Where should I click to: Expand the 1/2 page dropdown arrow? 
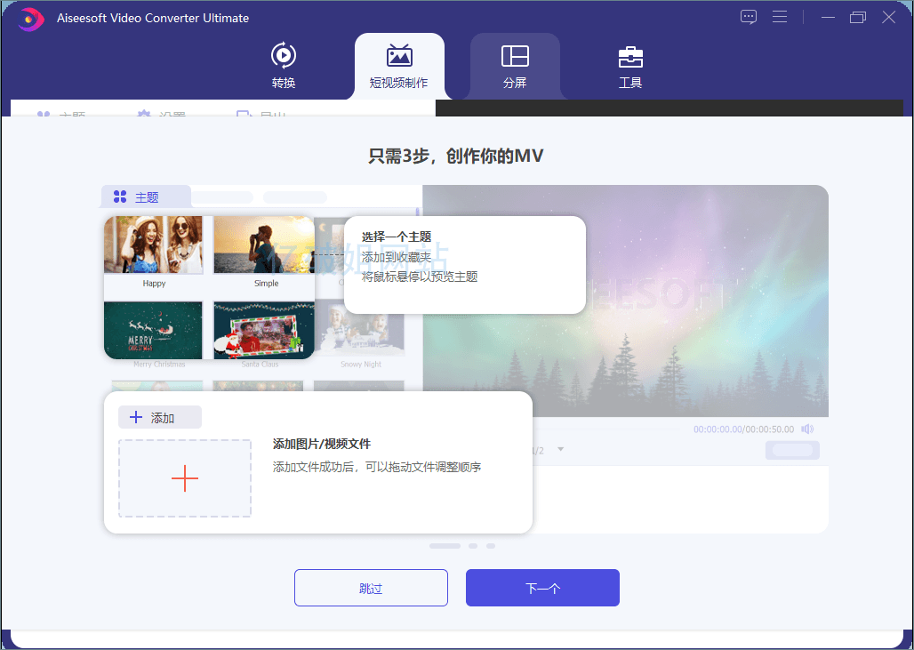click(560, 450)
